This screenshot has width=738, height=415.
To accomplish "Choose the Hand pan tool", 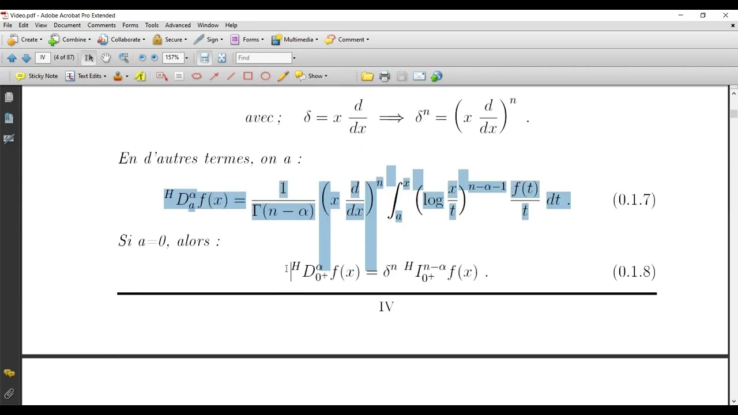I will click(106, 58).
